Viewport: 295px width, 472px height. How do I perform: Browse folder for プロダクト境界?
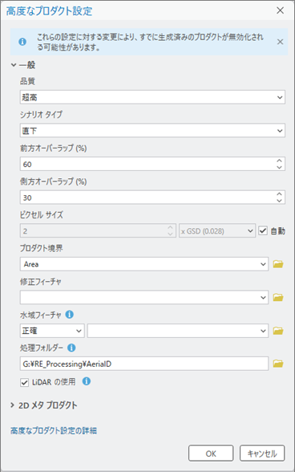click(x=278, y=264)
